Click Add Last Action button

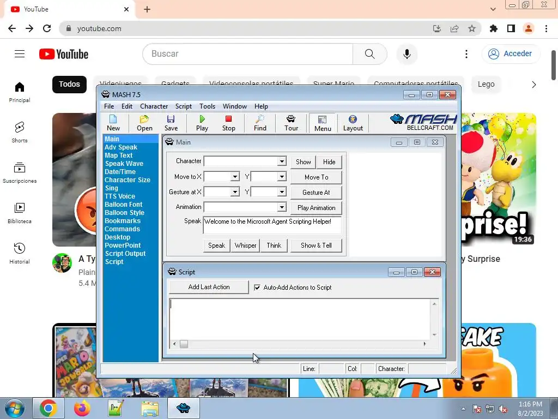[x=209, y=287]
